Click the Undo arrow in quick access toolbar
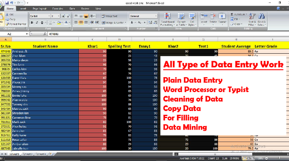289x161 pixels. (x=12, y=3)
